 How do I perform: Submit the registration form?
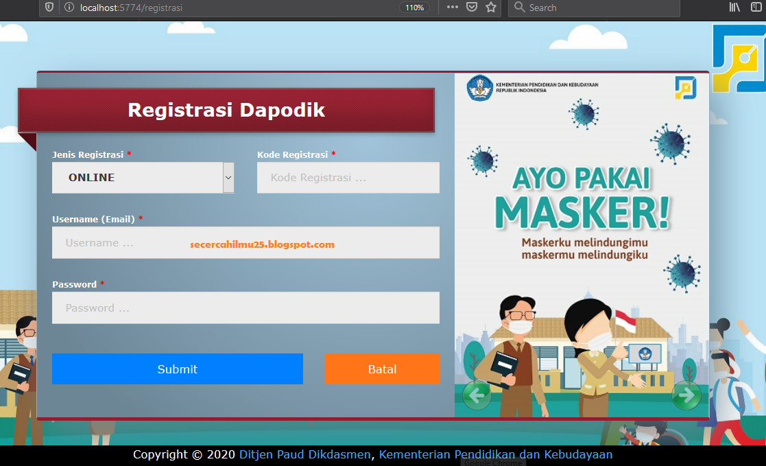[x=178, y=369]
